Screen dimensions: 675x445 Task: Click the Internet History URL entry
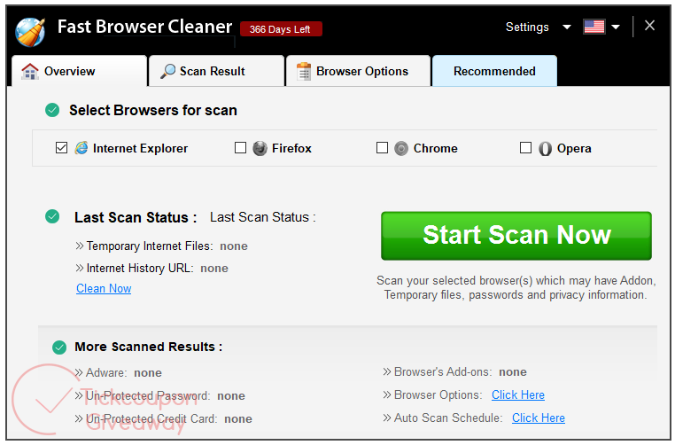tap(152, 268)
